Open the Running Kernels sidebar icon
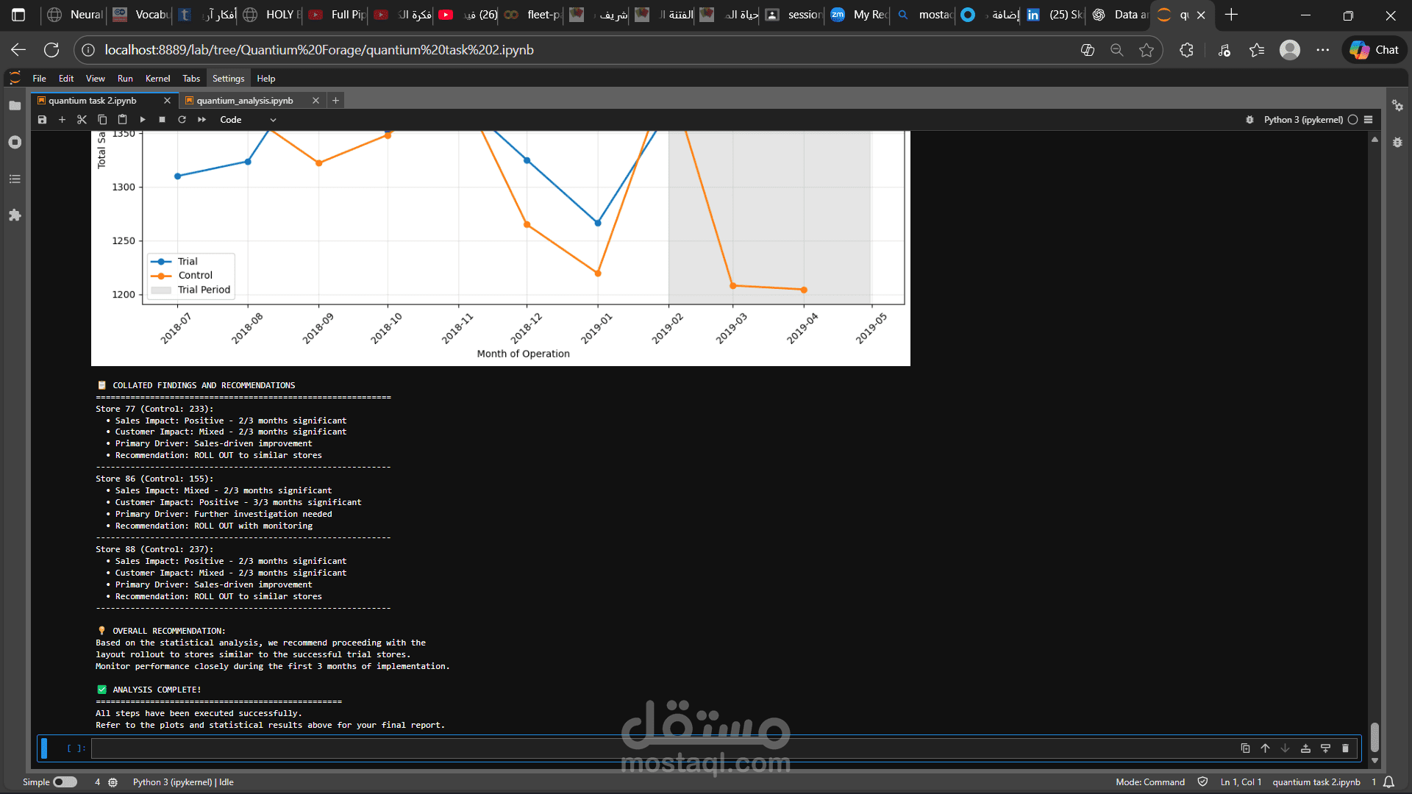 coord(15,142)
